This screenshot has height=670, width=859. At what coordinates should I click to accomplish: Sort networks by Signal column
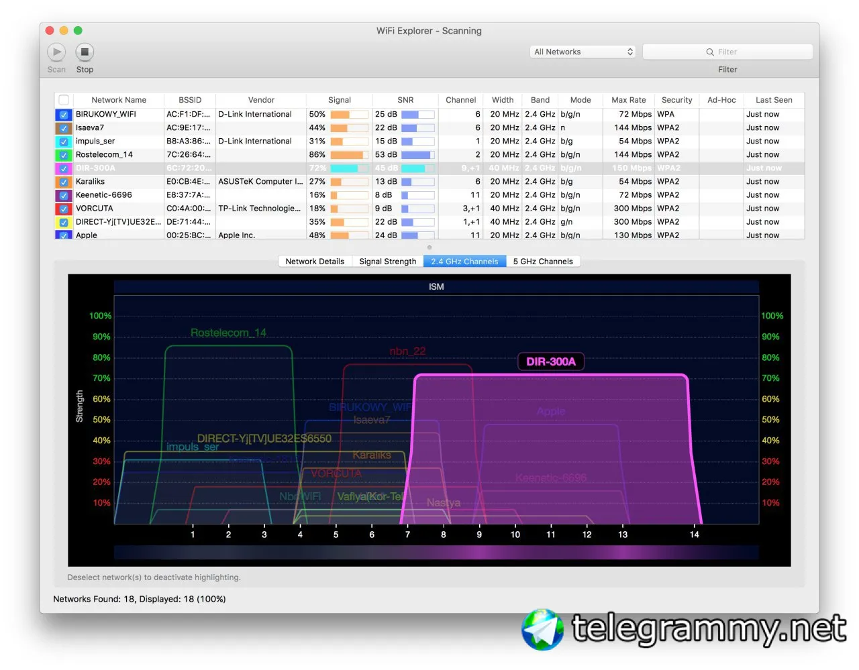click(340, 100)
